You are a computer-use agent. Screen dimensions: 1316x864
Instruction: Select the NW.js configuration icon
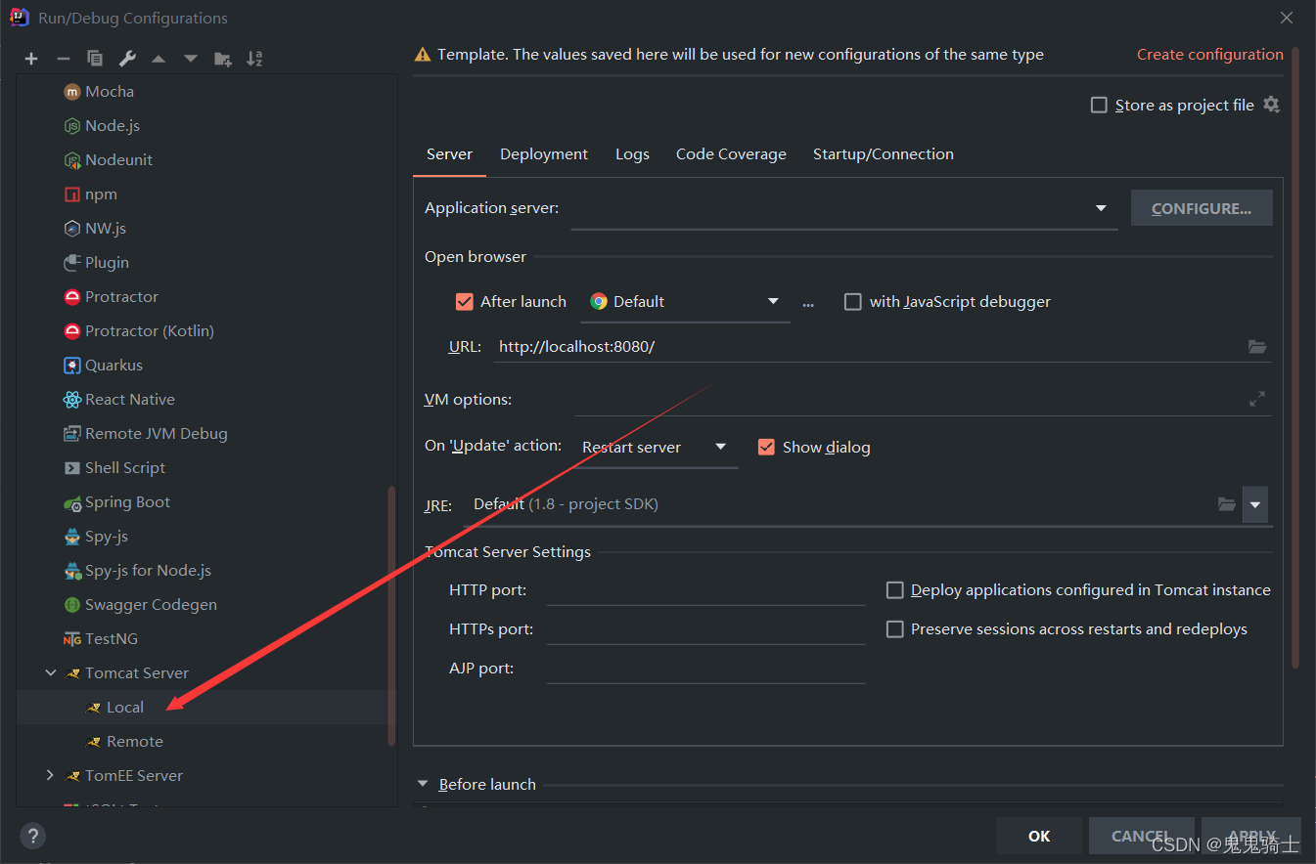coord(71,229)
